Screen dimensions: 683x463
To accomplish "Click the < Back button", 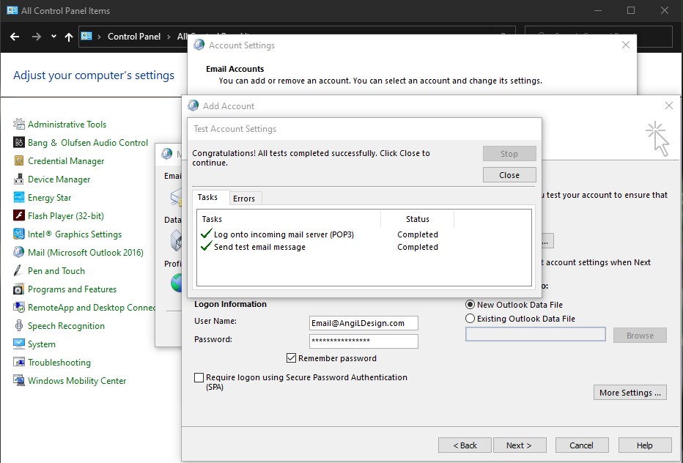I will point(465,445).
